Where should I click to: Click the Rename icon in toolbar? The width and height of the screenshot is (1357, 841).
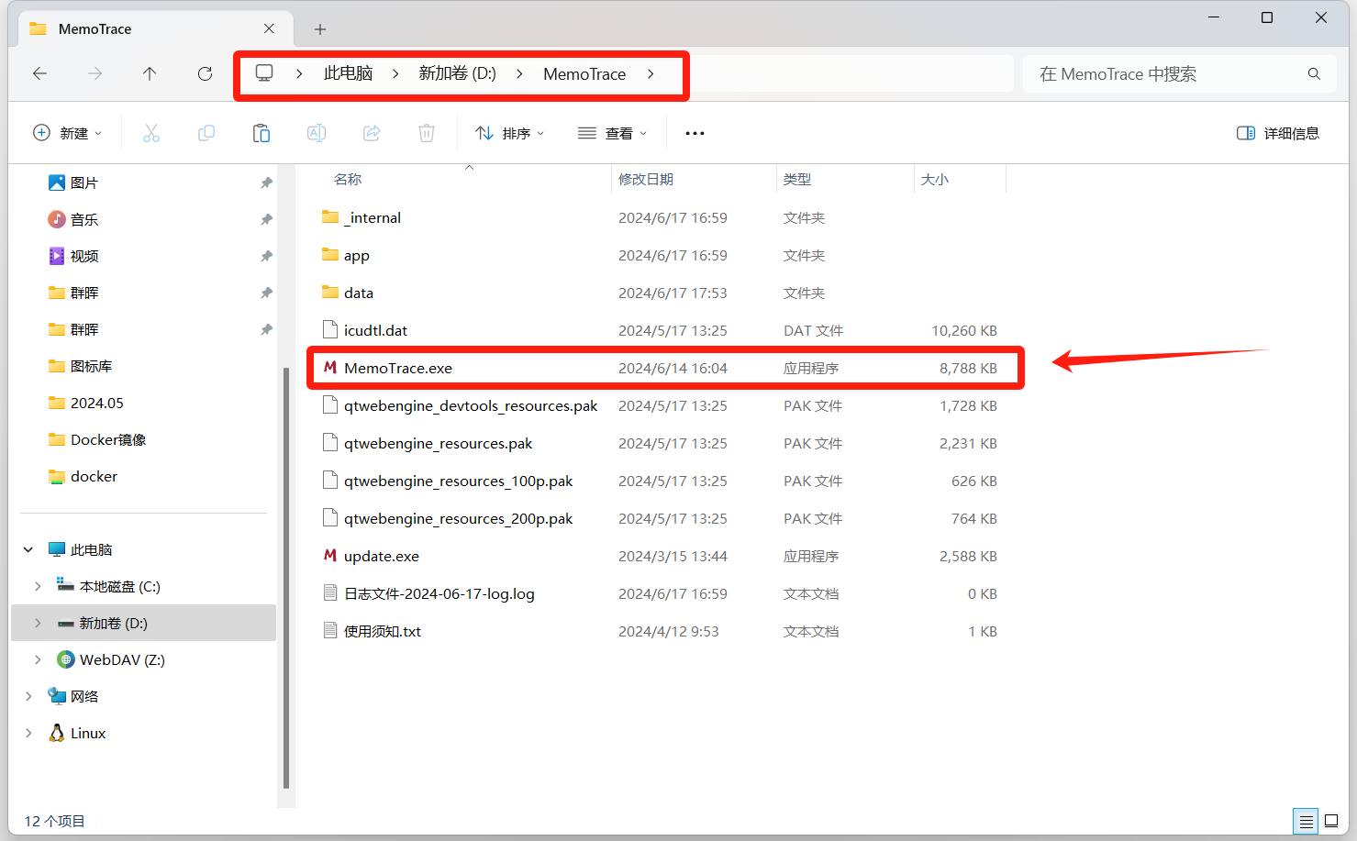point(317,134)
